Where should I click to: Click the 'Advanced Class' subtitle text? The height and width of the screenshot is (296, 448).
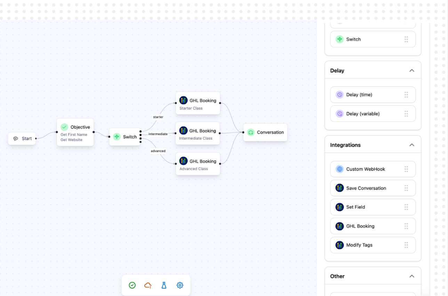point(194,168)
